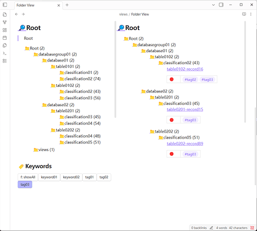Open the command palette icon
This screenshot has width=257, height=231.
point(5,53)
